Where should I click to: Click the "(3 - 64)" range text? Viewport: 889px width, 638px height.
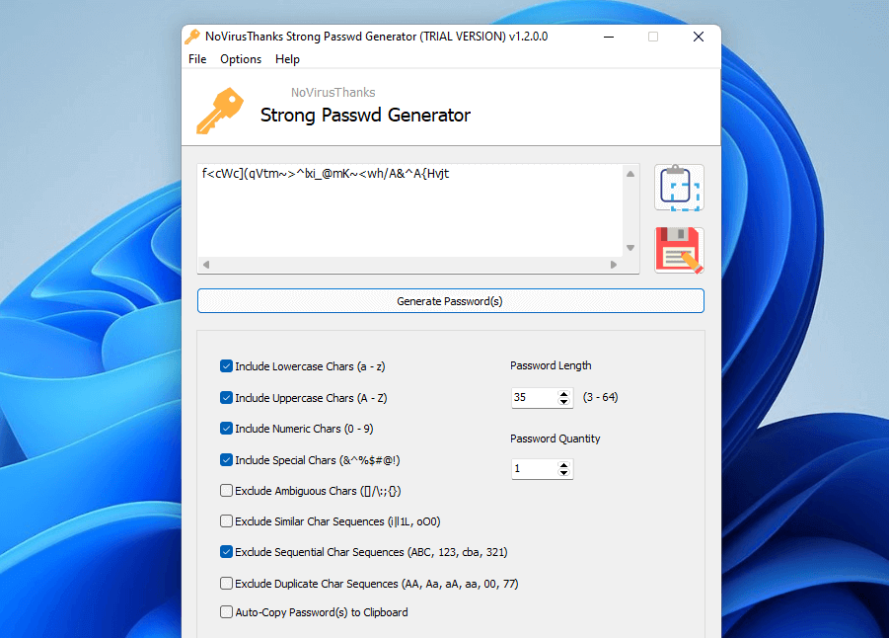coord(601,397)
